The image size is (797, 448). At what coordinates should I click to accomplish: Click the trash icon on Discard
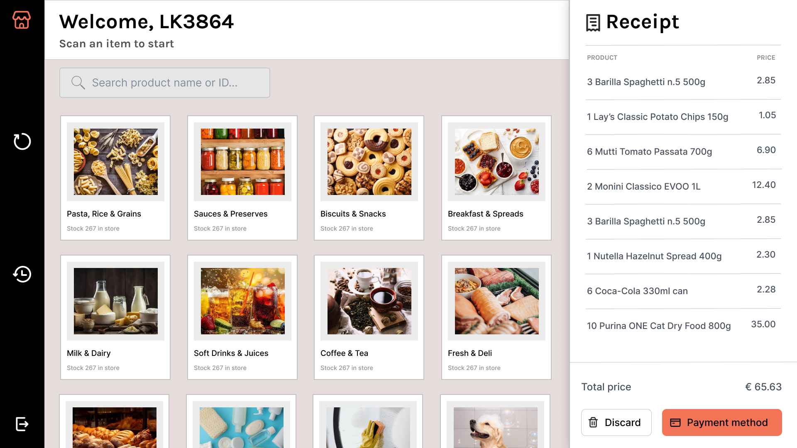point(593,422)
